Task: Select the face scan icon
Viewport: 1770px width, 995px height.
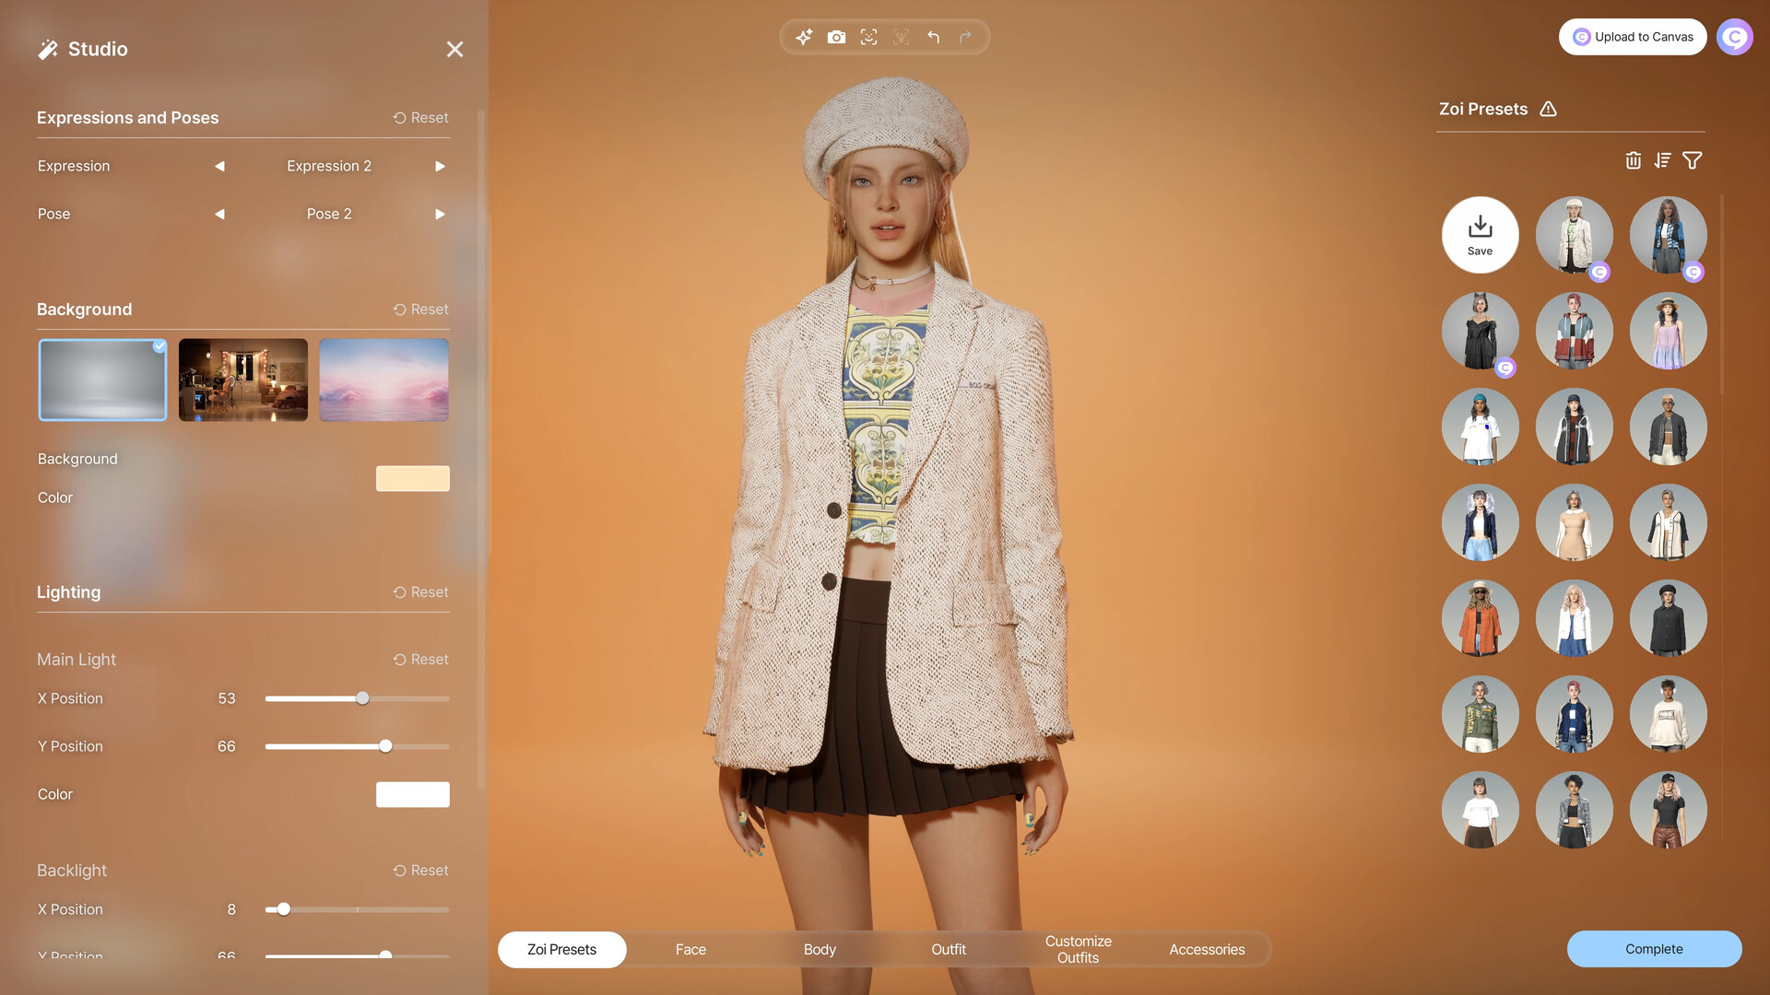Action: point(869,37)
